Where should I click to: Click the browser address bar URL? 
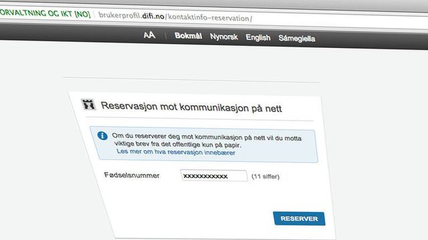pyautogui.click(x=175, y=17)
